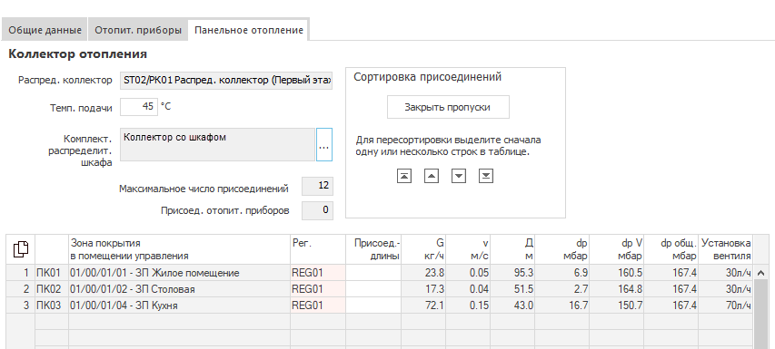Image resolution: width=775 pixels, height=349 pixels.
Task: Select the Панельное отопление tab
Action: pos(249,30)
